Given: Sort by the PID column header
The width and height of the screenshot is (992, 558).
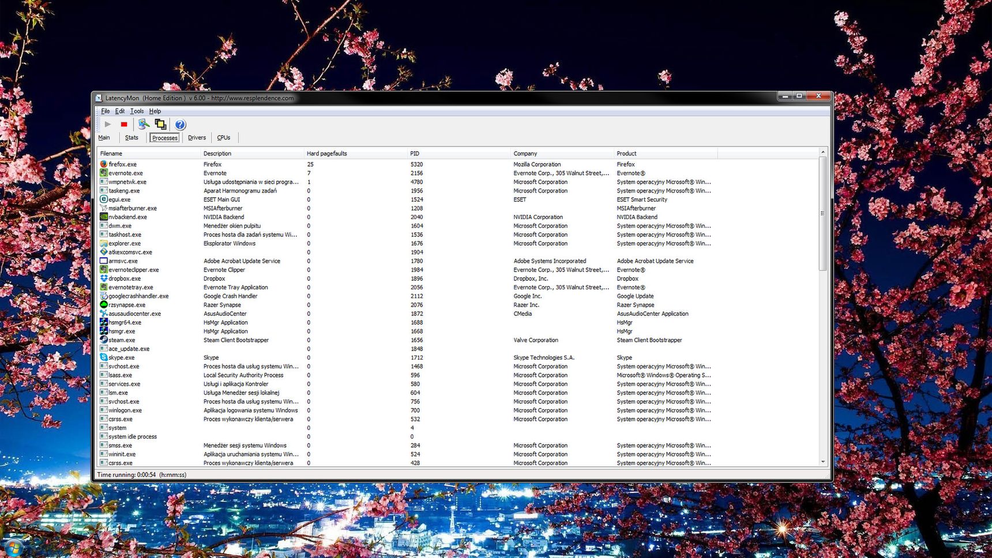Looking at the screenshot, I should click(x=460, y=153).
